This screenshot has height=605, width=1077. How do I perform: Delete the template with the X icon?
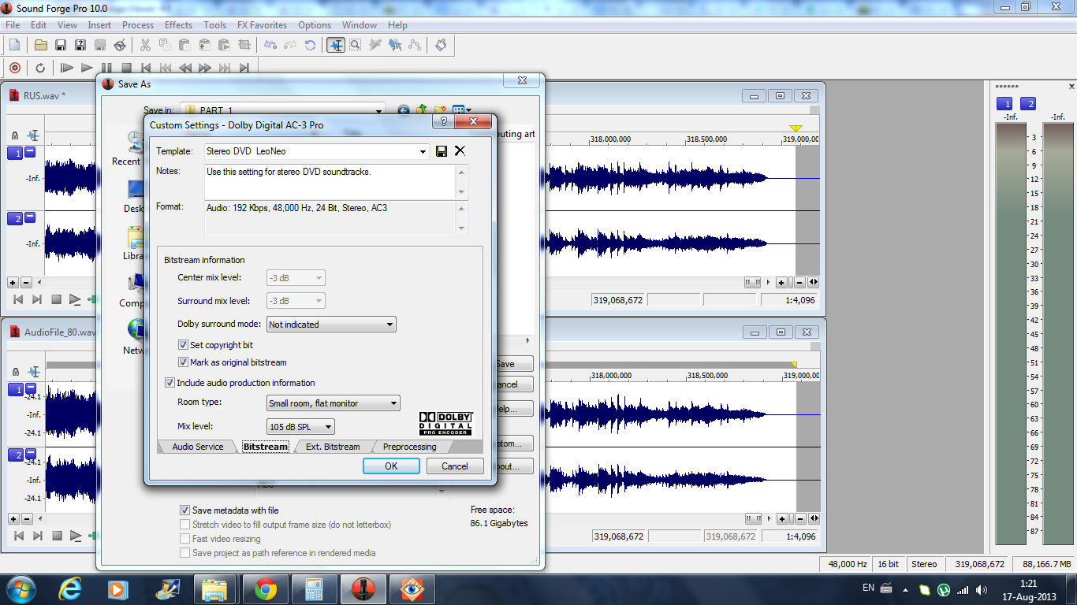pyautogui.click(x=460, y=150)
